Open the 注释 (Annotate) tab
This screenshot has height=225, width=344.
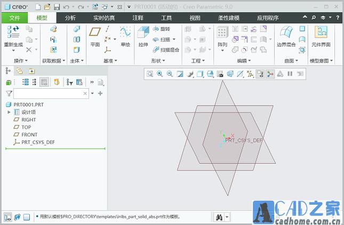(138, 18)
